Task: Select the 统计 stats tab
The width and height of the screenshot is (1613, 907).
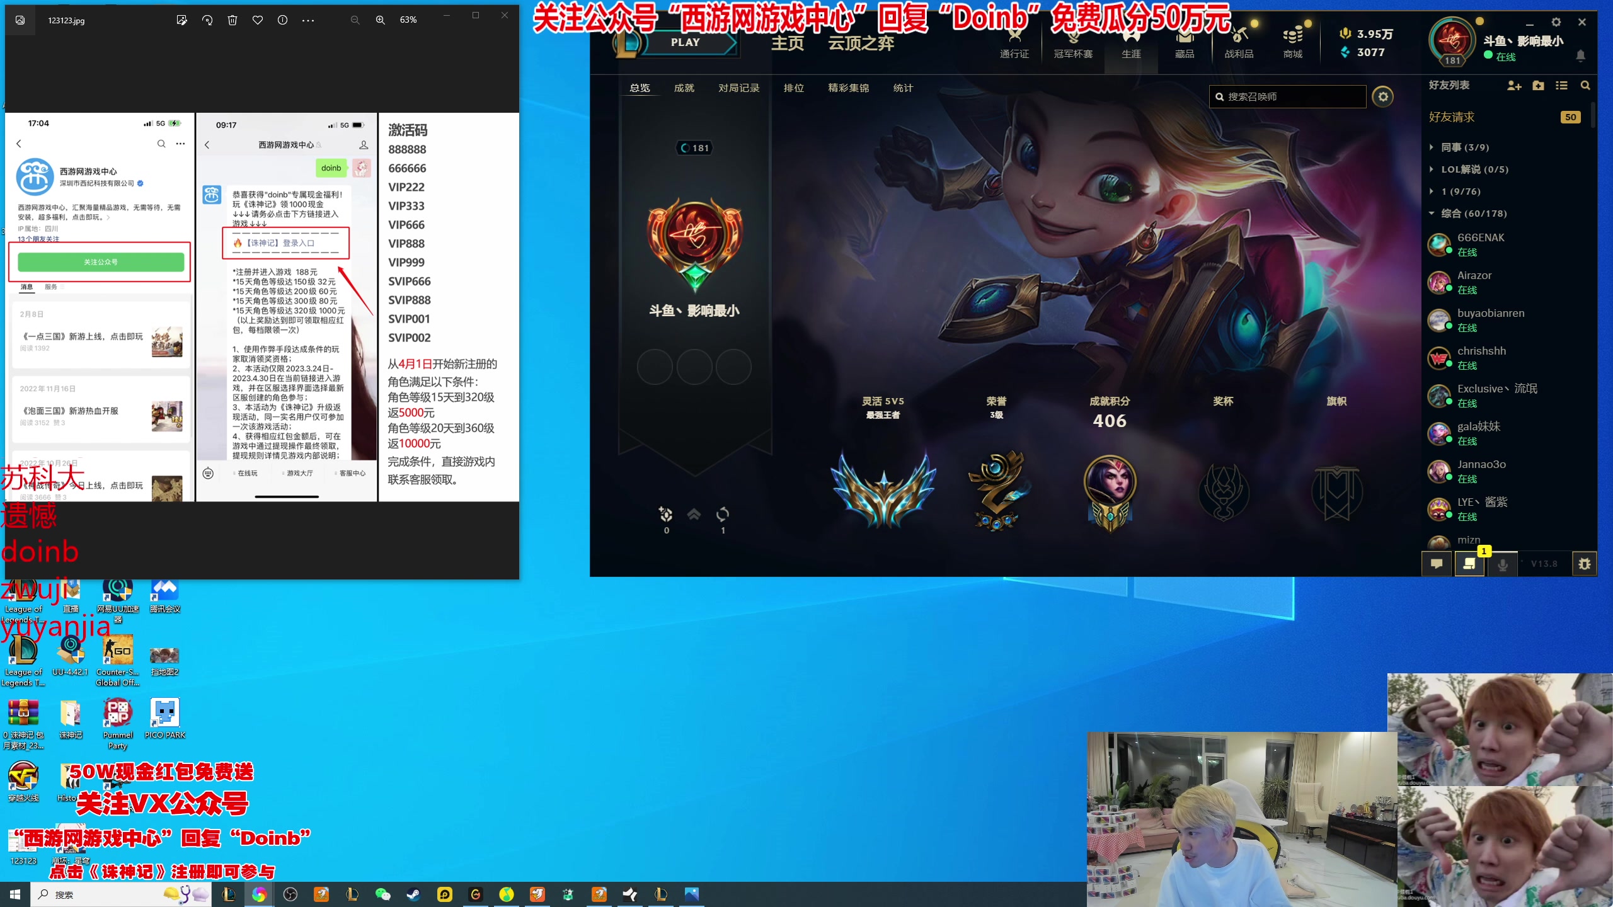Action: (x=903, y=88)
